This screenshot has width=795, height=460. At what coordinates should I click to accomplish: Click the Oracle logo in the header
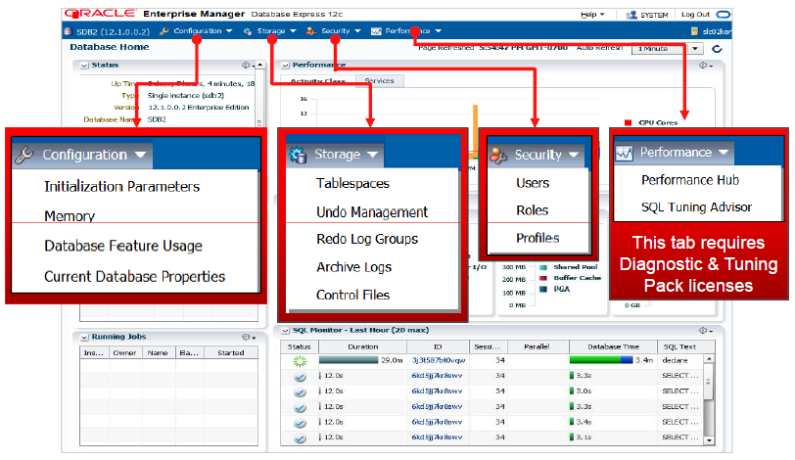click(101, 14)
